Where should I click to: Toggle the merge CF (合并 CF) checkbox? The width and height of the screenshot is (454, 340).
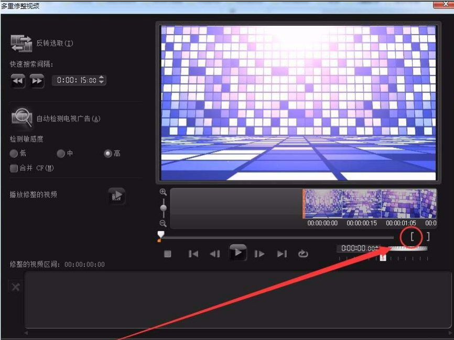(x=14, y=168)
